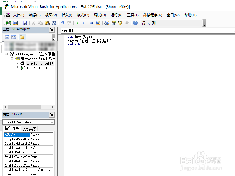Pause execution with the Break icon
Viewport: 235px width, 176px height.
(x=84, y=23)
